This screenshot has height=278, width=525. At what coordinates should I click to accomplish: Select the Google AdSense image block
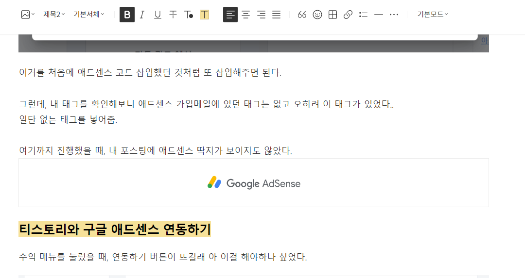254,183
